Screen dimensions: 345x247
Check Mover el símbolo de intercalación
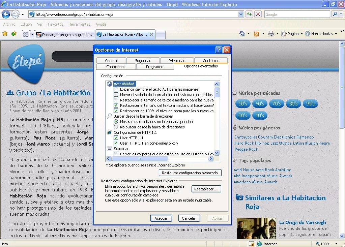click(x=116, y=94)
